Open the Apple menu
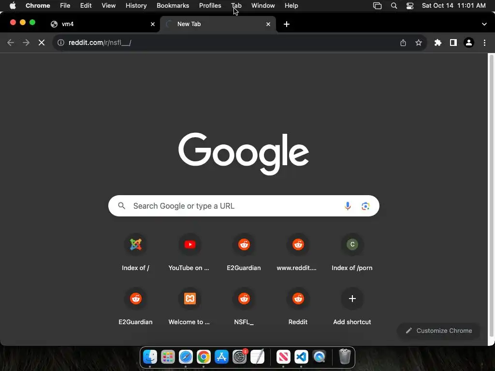Image resolution: width=495 pixels, height=371 pixels. click(x=13, y=6)
